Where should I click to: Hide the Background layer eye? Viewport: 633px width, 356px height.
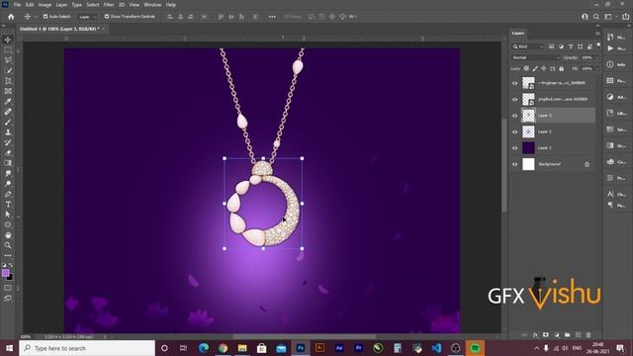tap(514, 164)
